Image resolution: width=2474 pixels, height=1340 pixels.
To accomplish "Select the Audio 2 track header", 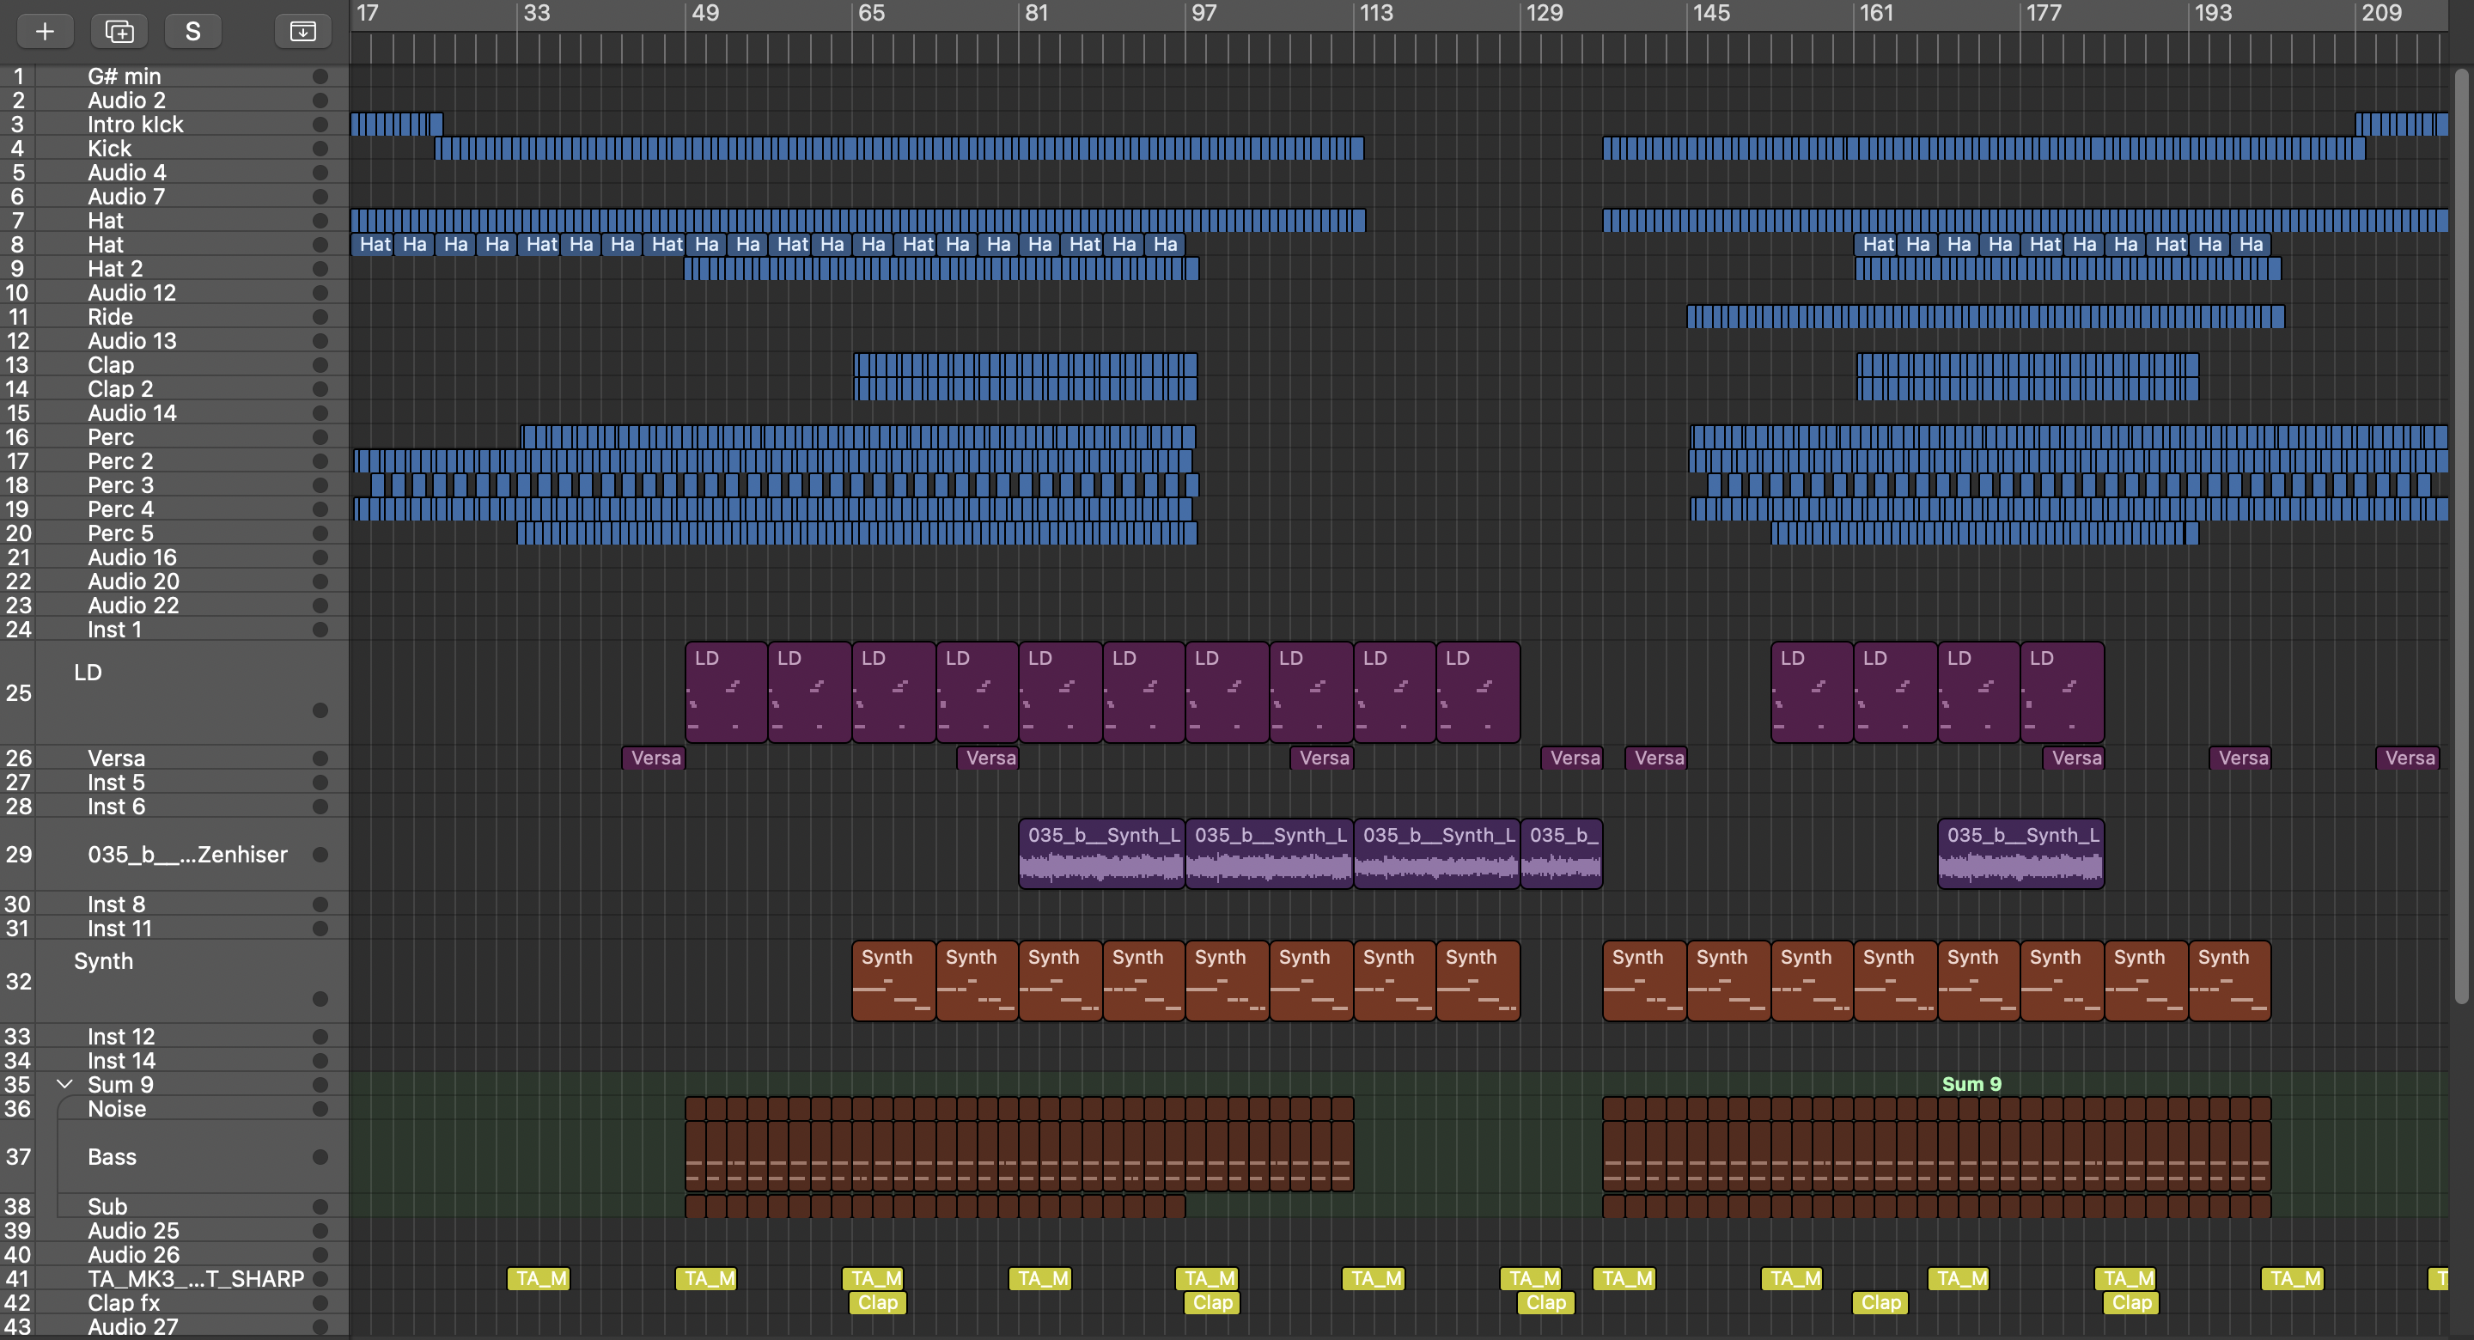I will (x=174, y=100).
